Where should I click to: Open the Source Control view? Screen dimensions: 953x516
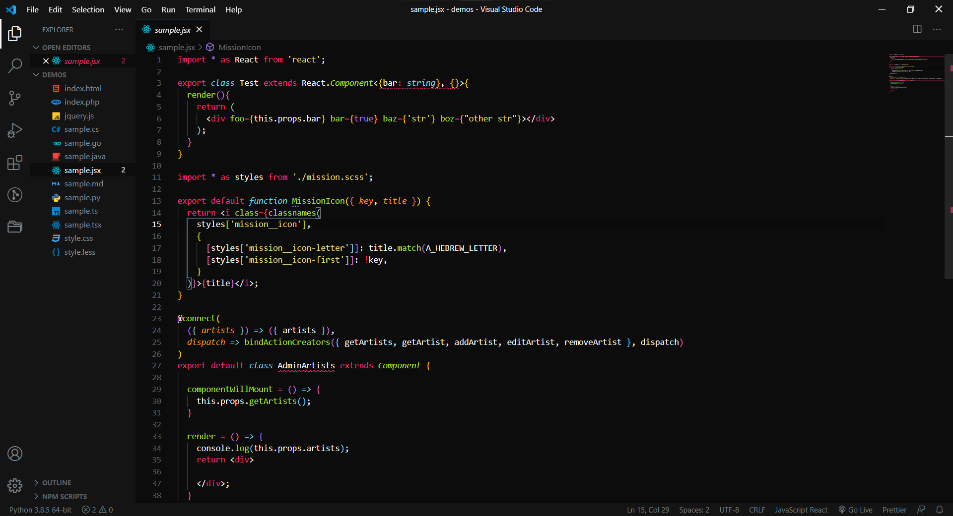[x=15, y=98]
